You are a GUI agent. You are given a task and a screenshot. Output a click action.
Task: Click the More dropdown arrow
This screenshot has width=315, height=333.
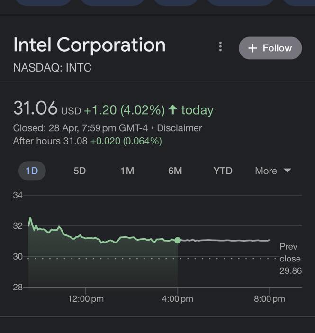point(287,171)
